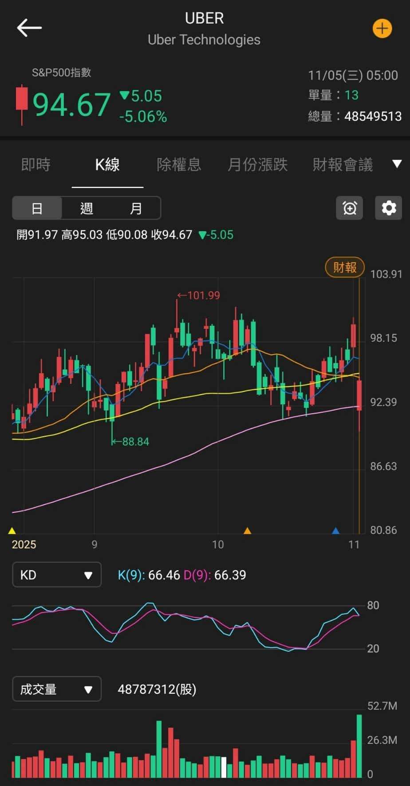Tap the 48787312(股) volume value
The height and width of the screenshot is (786, 410).
click(x=157, y=689)
